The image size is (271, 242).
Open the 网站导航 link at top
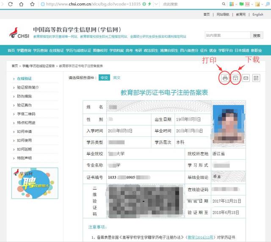(223, 14)
